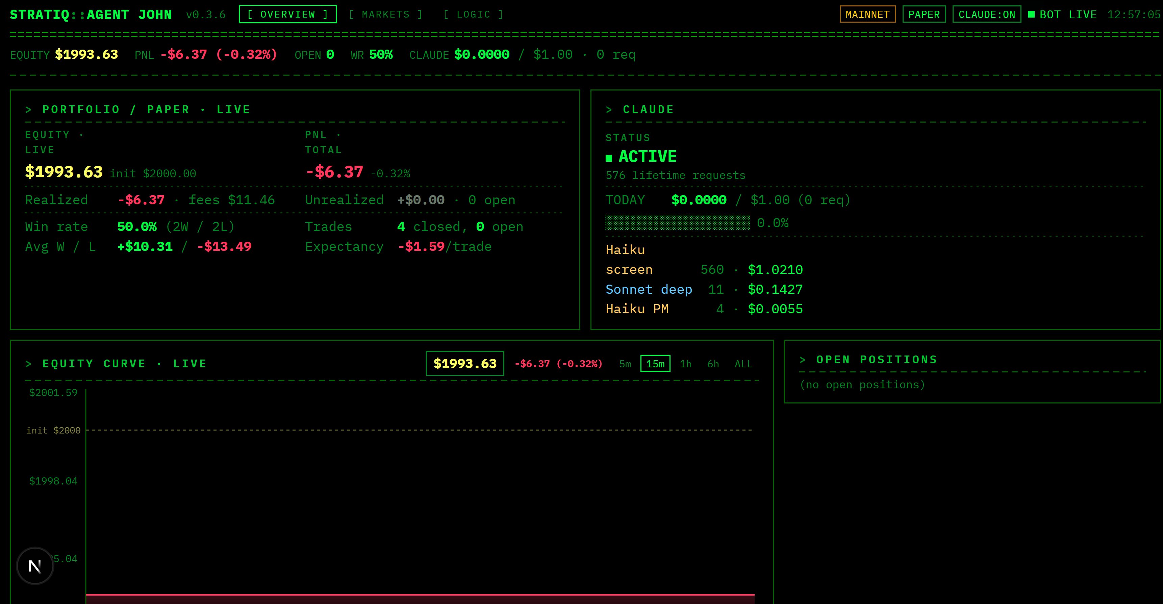The image size is (1163, 604).
Task: Click the Sonnet deep $0.1427 cost
Action: [775, 289]
